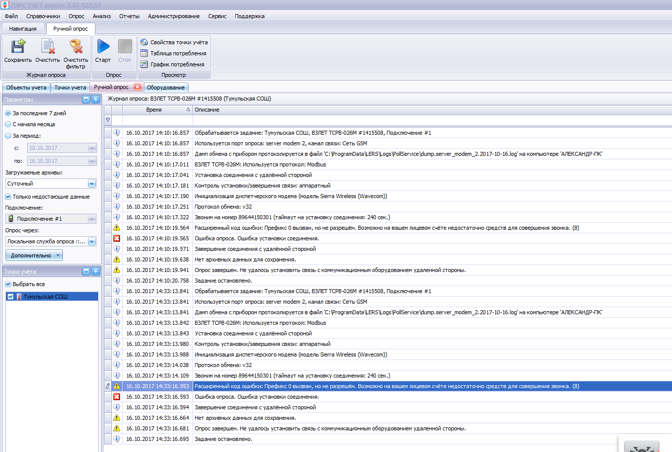Switch to Объекты учета tab
This screenshot has height=452, width=672.
pyautogui.click(x=26, y=87)
